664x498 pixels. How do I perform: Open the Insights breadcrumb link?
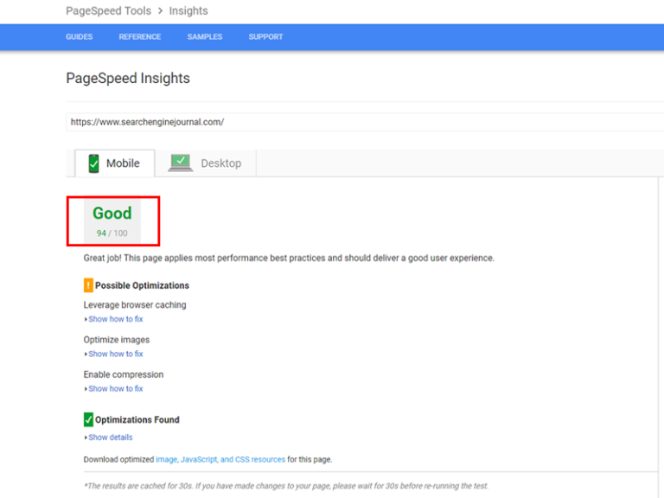[x=188, y=11]
